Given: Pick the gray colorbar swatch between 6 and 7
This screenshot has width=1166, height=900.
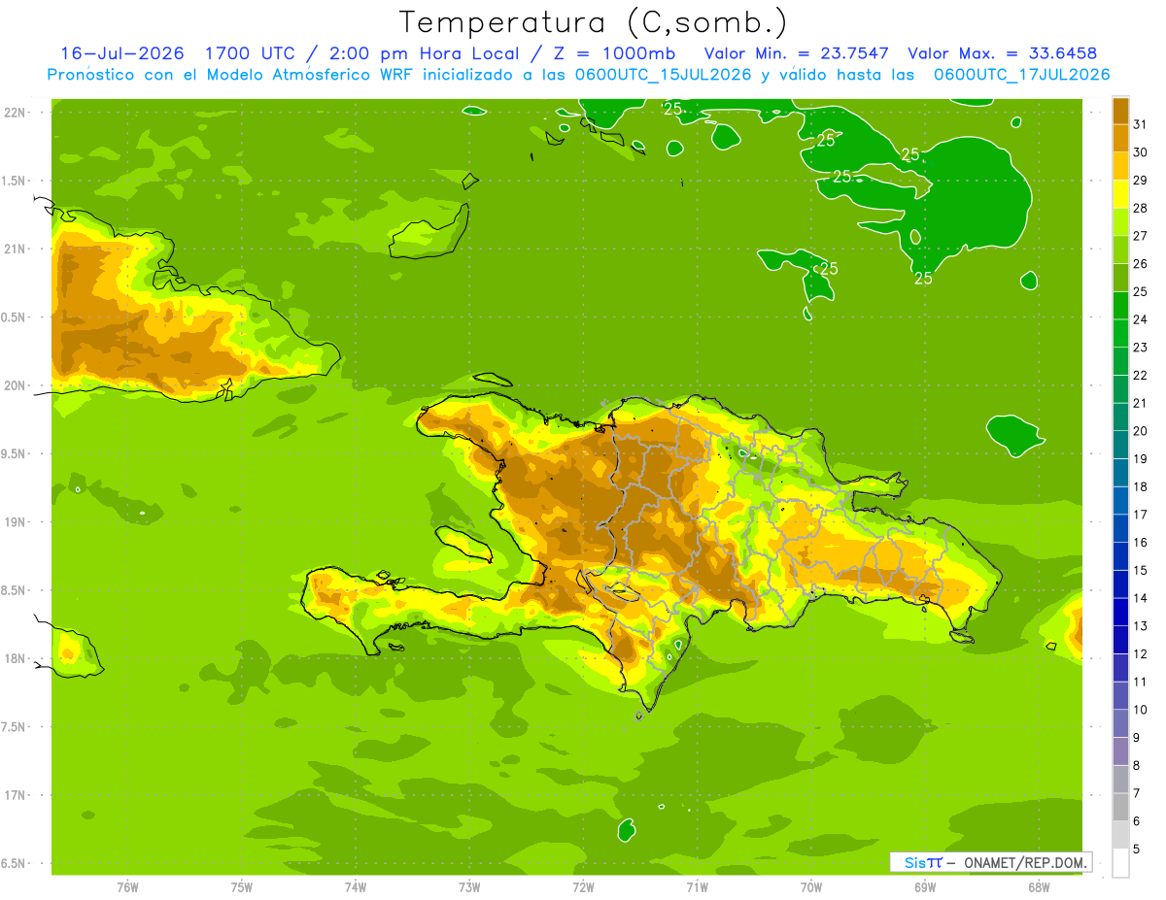Looking at the screenshot, I should click(x=1120, y=807).
